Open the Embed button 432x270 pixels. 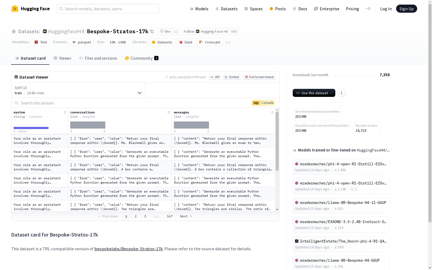click(232, 77)
